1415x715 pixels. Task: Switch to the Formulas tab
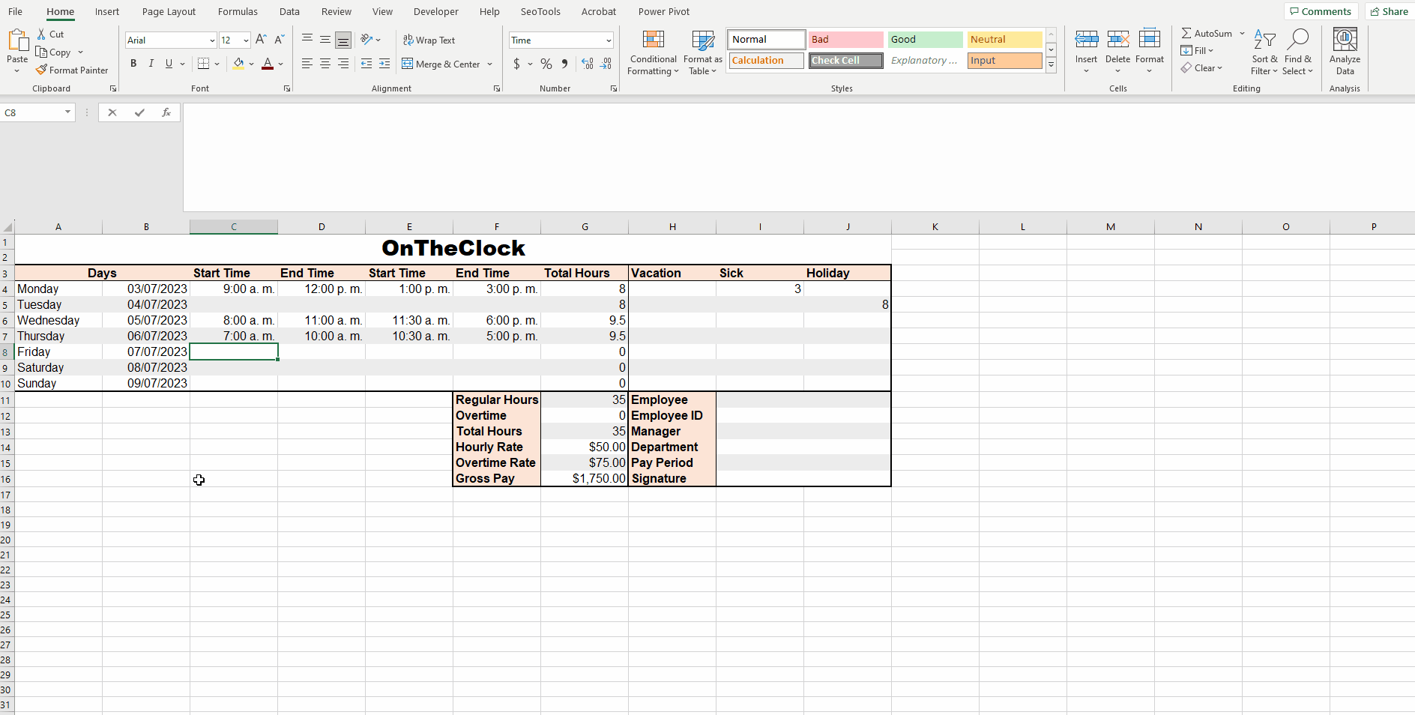click(x=238, y=11)
